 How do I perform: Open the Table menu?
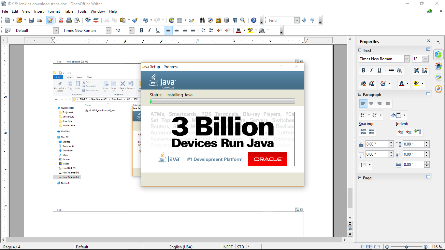(69, 11)
